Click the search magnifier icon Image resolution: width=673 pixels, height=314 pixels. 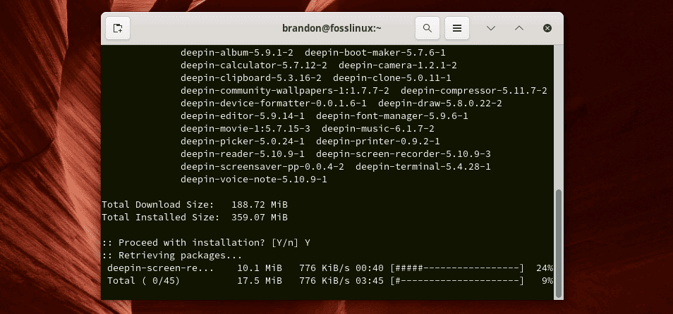(427, 28)
